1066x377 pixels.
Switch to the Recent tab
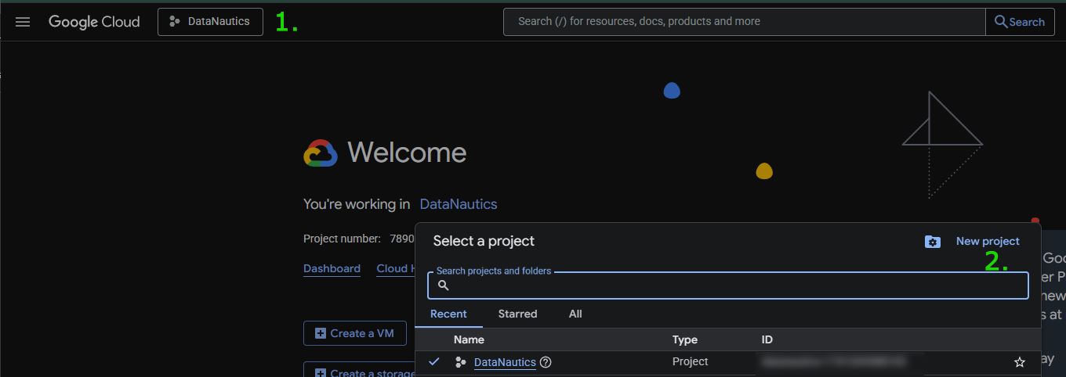448,314
